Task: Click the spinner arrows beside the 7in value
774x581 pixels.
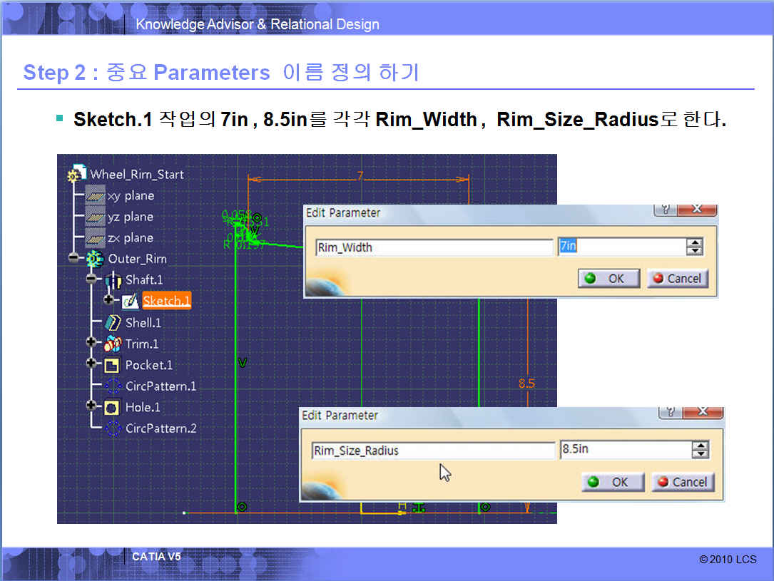Action: (694, 247)
